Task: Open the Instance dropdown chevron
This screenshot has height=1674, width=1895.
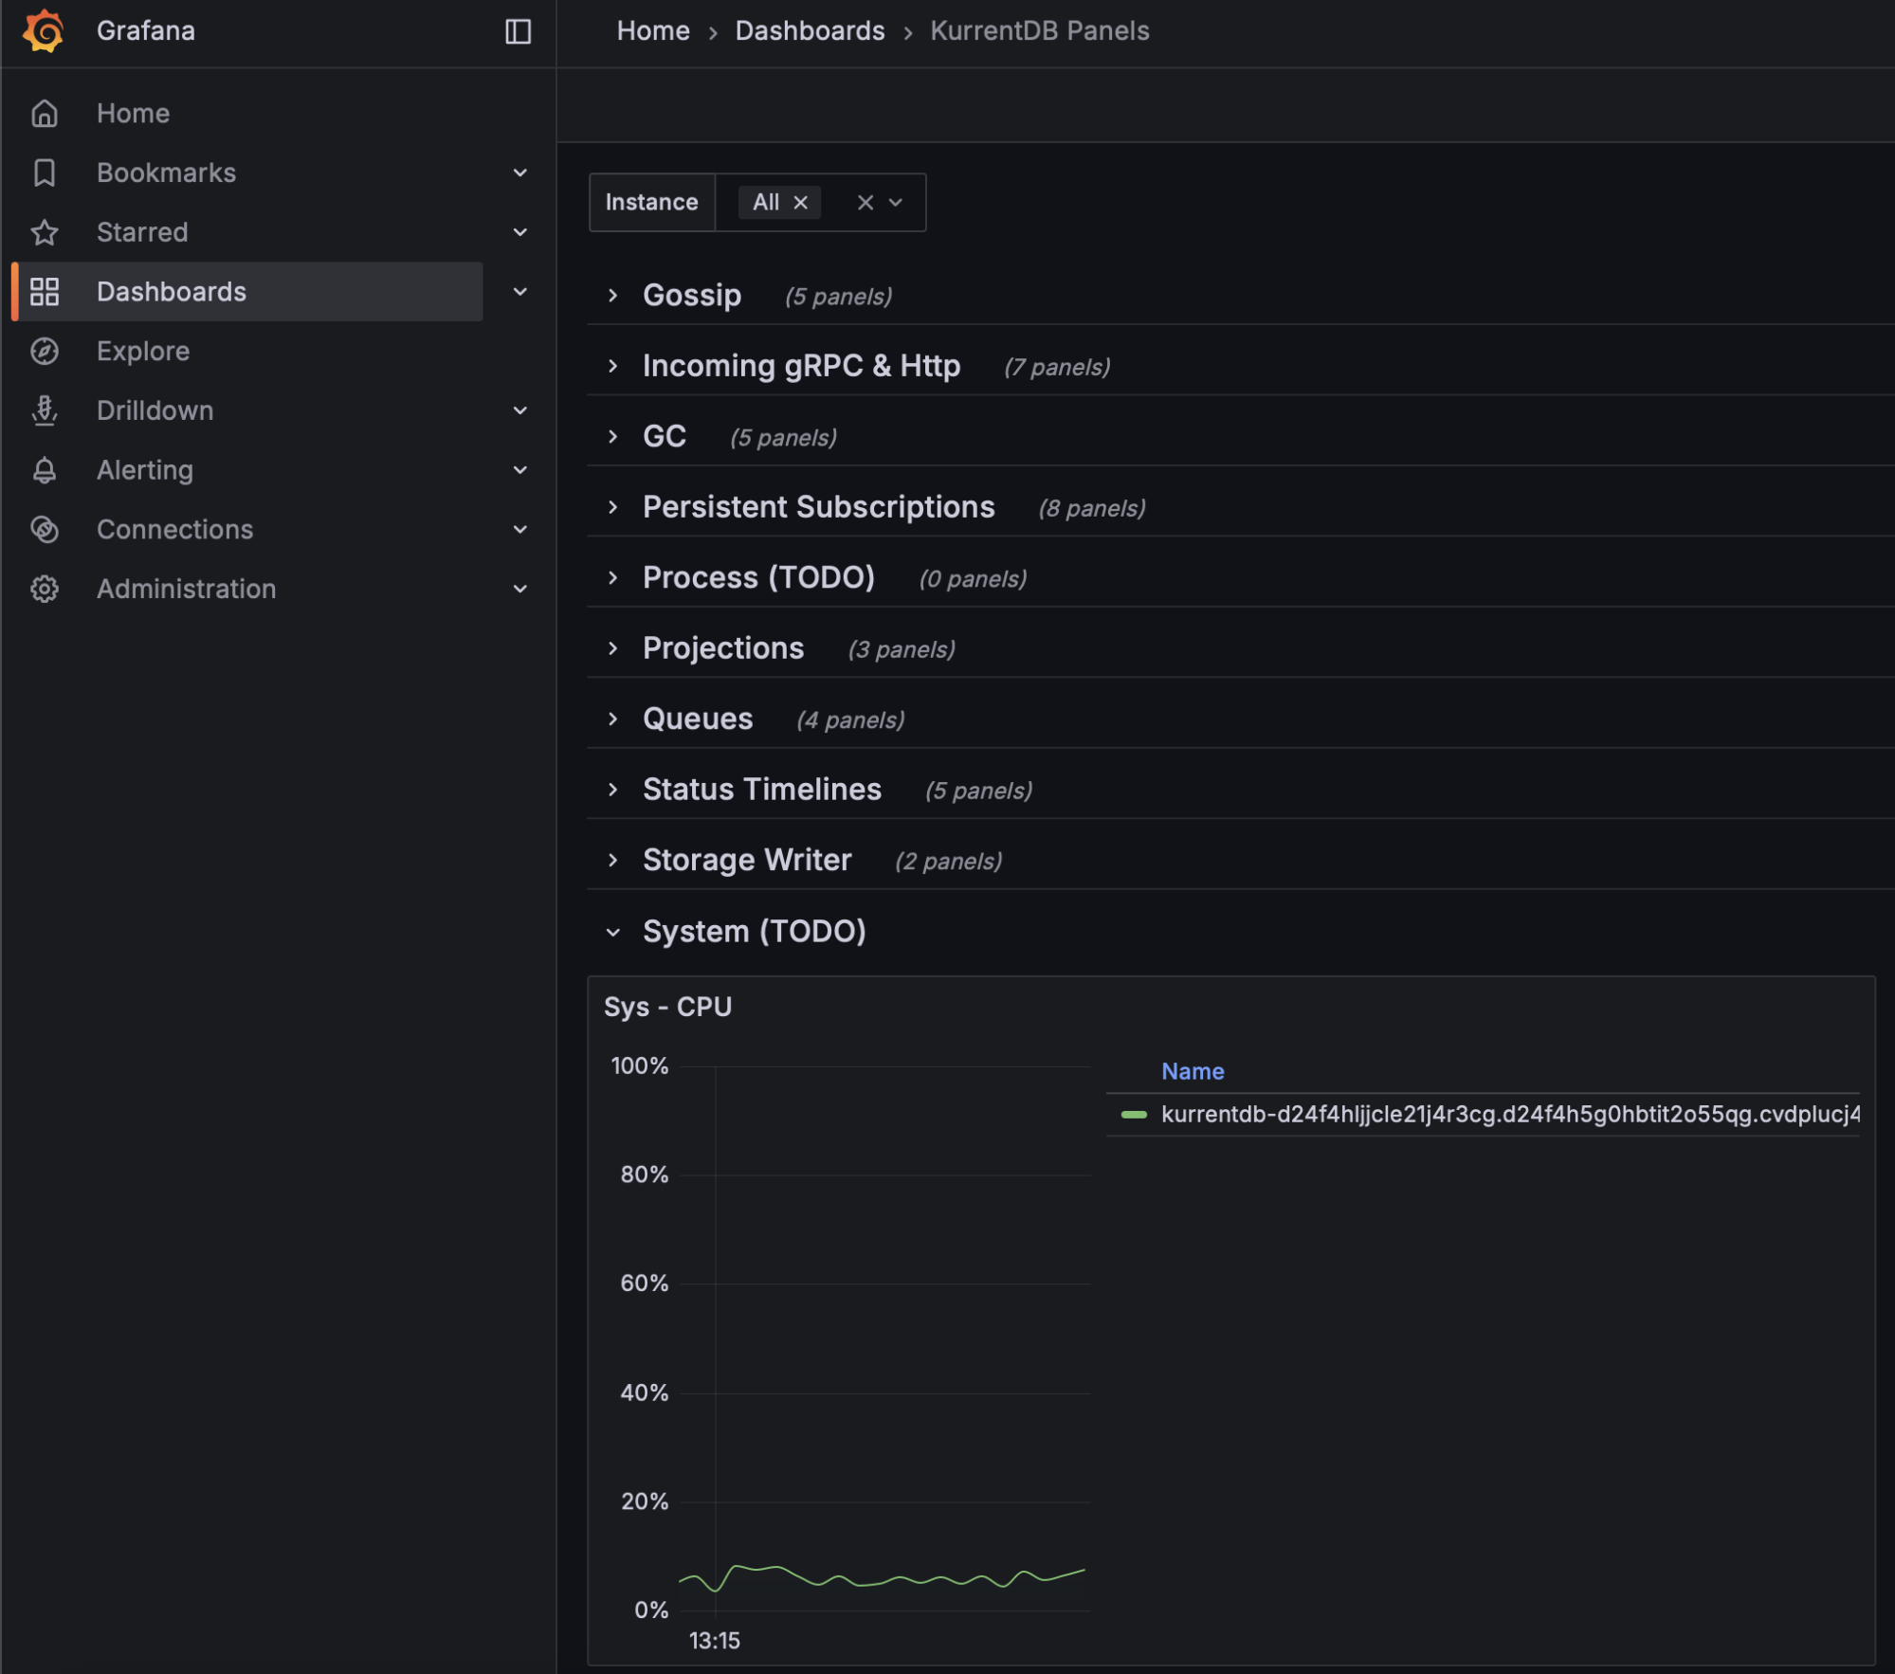Action: coord(897,202)
